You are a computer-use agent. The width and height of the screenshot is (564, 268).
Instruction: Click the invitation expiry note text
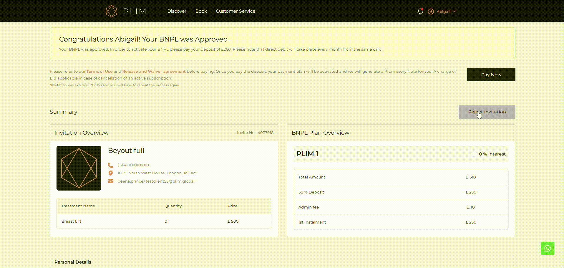(x=114, y=85)
